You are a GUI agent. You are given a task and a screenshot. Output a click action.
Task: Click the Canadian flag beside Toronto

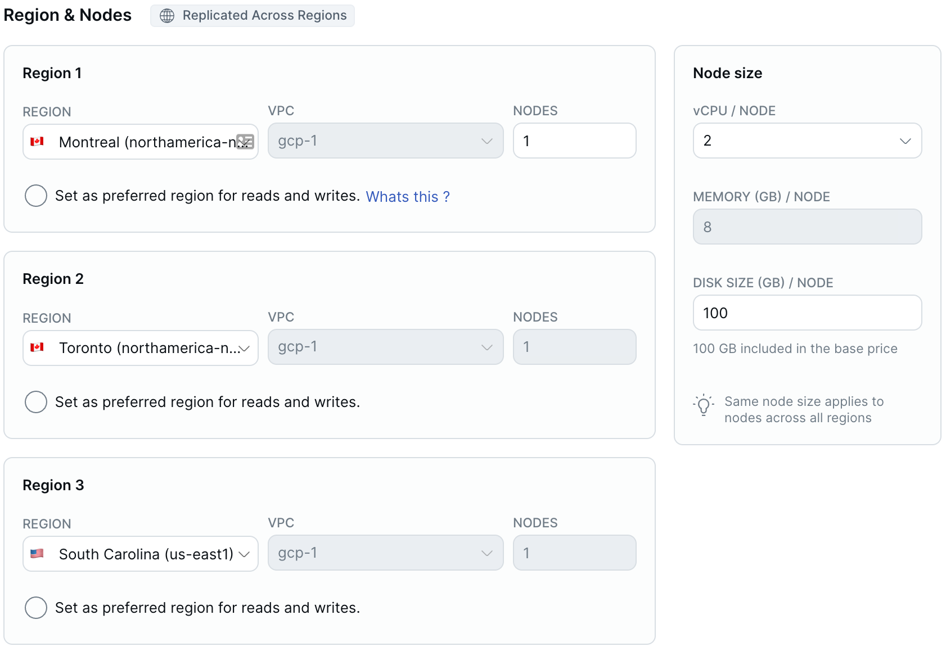point(38,348)
